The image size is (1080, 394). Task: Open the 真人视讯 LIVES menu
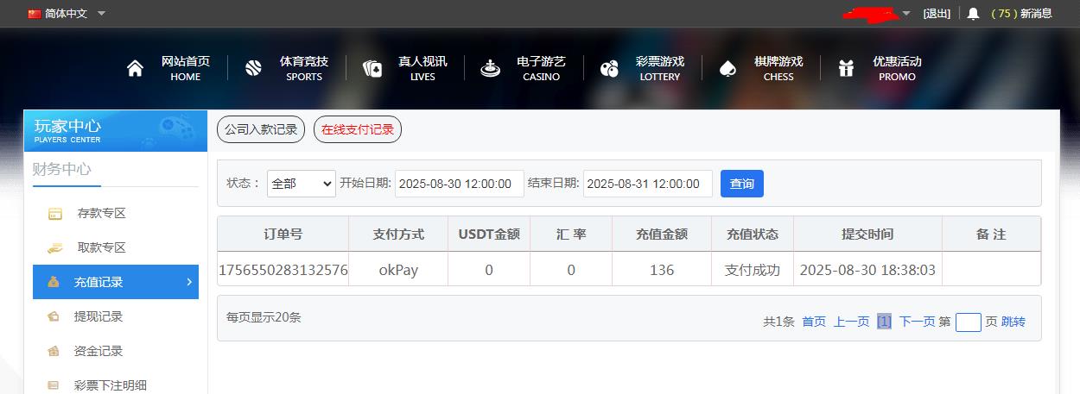[x=422, y=69]
